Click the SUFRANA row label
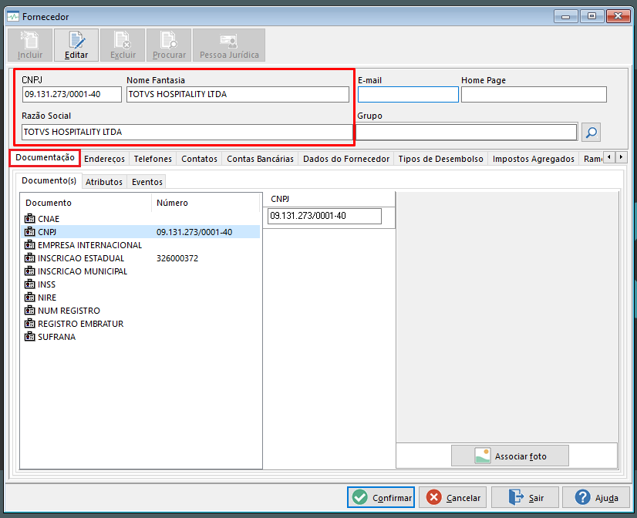 pyautogui.click(x=56, y=337)
